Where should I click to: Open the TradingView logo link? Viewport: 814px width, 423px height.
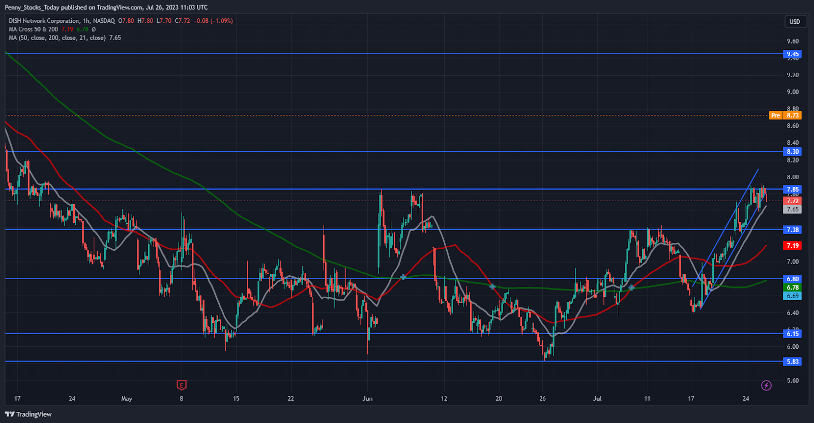[28, 414]
